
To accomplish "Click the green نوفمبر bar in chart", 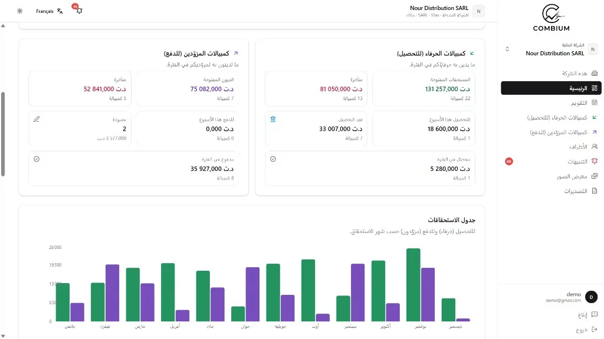I will pos(413,285).
